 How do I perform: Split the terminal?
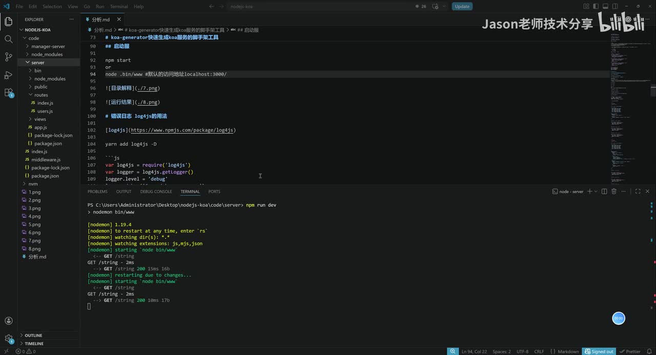(604, 191)
